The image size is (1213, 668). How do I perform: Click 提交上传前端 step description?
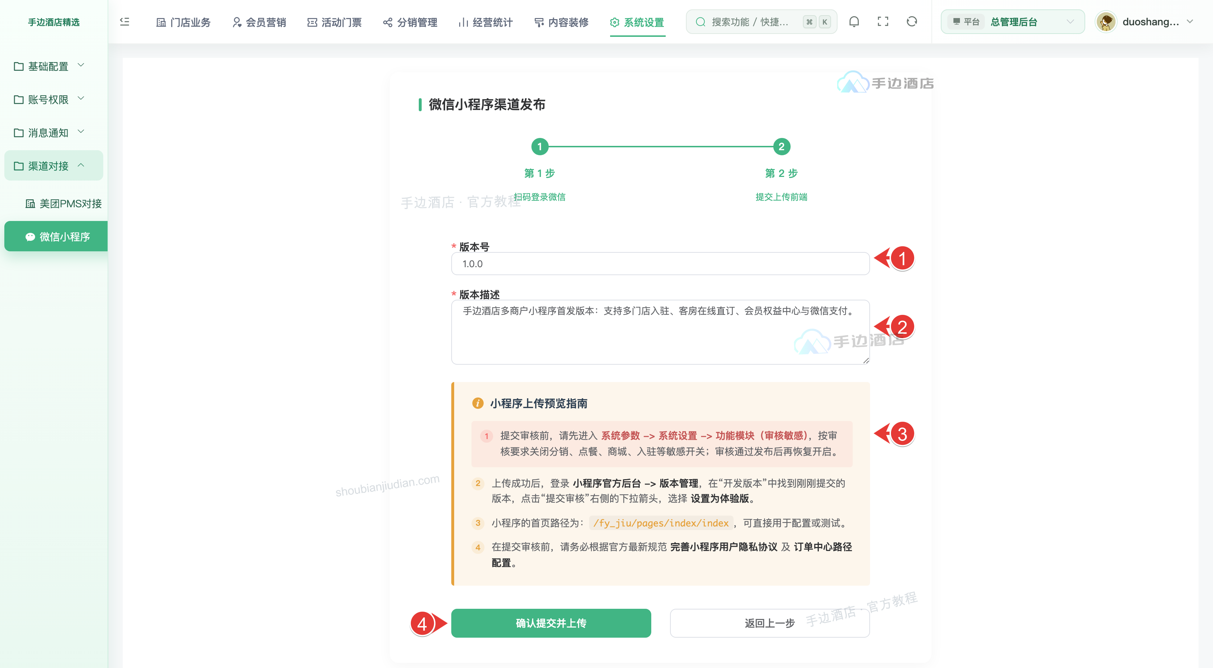pos(782,197)
